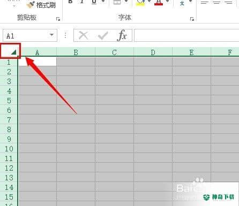Open the font color dropdown arrow
This screenshot has width=239, height=206.
coord(168,2)
